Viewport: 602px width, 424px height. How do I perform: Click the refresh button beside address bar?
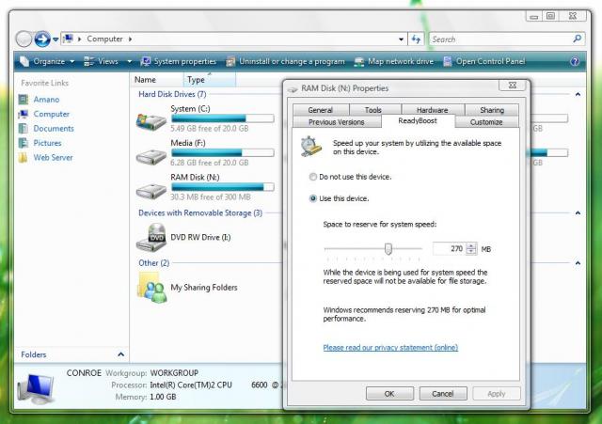pos(416,39)
